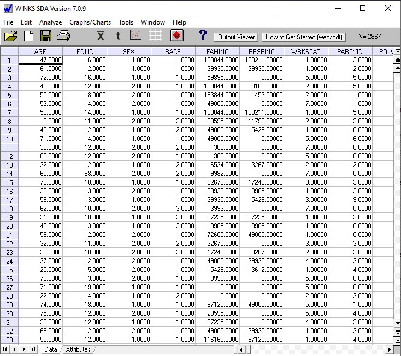401x356 pixels.
Task: Click the horizontal scrollbar right arrow
Action: point(389,349)
